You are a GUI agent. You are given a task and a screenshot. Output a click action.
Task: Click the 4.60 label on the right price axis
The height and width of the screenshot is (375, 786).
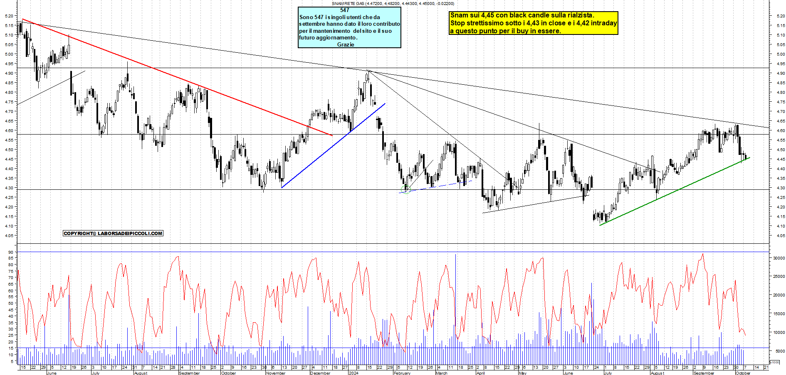[781, 130]
